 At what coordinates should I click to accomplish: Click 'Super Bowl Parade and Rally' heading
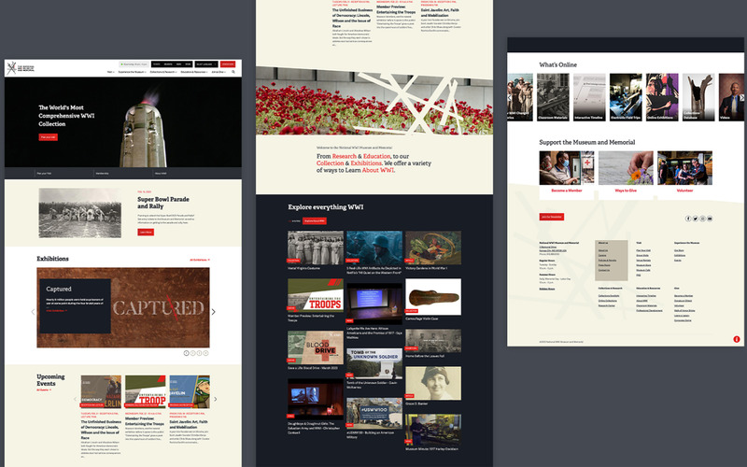tap(163, 203)
